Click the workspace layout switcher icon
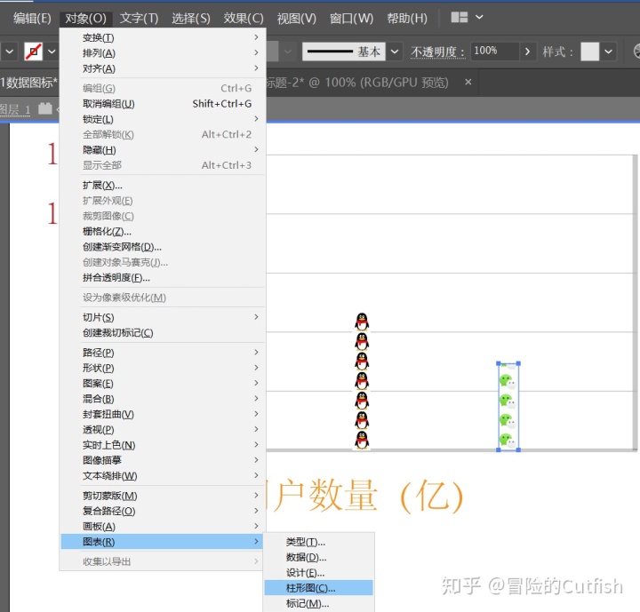Image resolution: width=640 pixels, height=612 pixels. tap(459, 17)
